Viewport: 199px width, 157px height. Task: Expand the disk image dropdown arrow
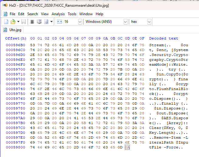51,22
